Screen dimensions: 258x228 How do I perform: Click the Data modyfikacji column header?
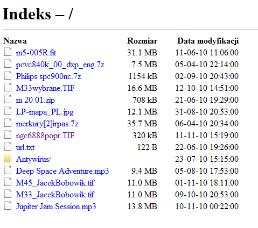pyautogui.click(x=208, y=41)
